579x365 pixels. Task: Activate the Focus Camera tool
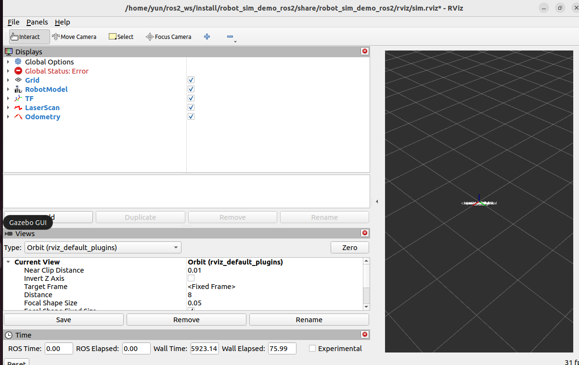(168, 37)
